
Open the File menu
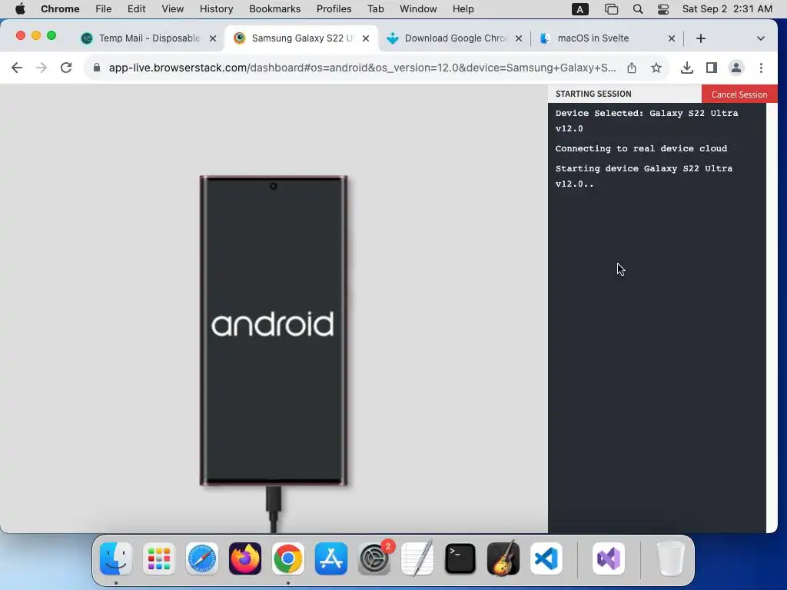pos(104,9)
